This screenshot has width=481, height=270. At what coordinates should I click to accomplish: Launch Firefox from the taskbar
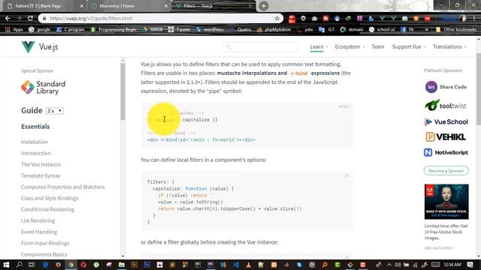[58, 265]
